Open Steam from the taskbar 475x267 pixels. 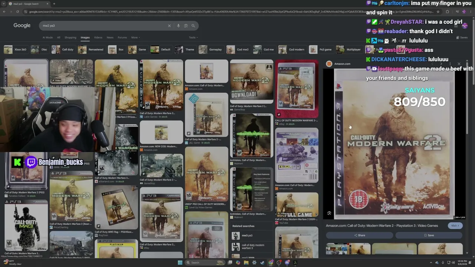tap(262, 263)
